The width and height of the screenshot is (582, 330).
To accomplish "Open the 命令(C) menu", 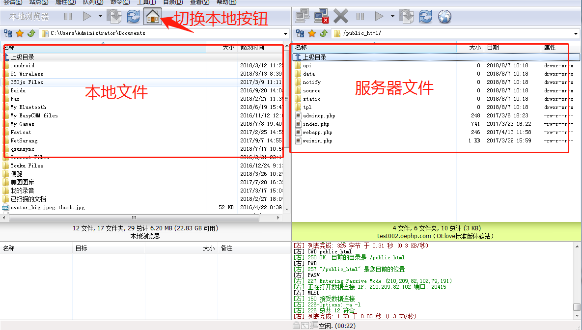I will (x=120, y=2).
